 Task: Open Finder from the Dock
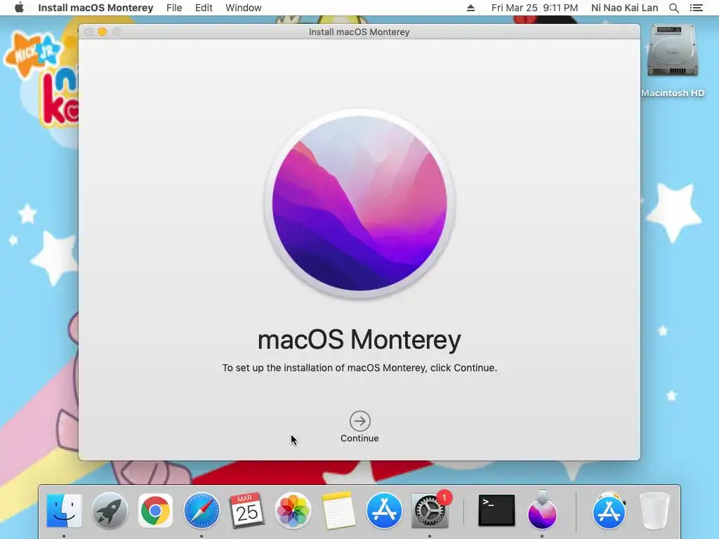click(x=64, y=511)
